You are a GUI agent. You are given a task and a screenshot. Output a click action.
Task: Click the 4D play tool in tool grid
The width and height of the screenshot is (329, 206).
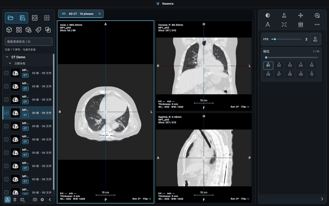pyautogui.click(x=284, y=15)
